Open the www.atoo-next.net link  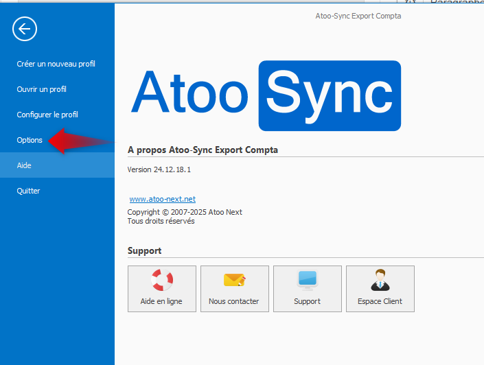162,199
